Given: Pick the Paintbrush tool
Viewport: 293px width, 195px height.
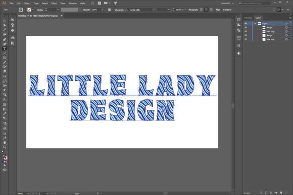Looking at the screenshot, I should click(5, 62).
